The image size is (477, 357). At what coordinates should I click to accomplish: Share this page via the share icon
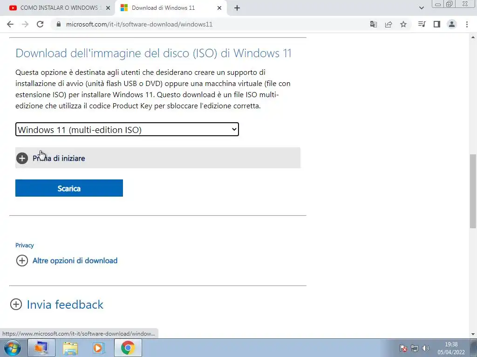[x=388, y=24]
